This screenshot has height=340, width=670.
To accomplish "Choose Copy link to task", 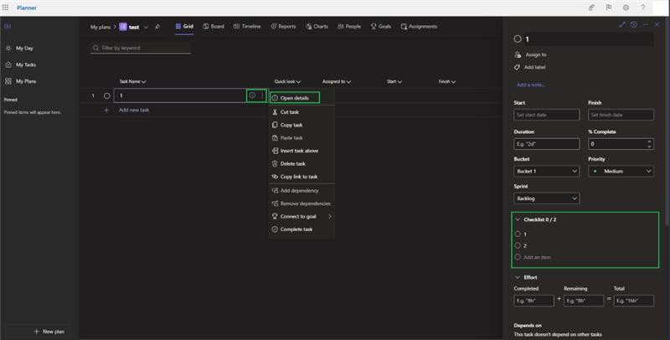I will 301,177.
